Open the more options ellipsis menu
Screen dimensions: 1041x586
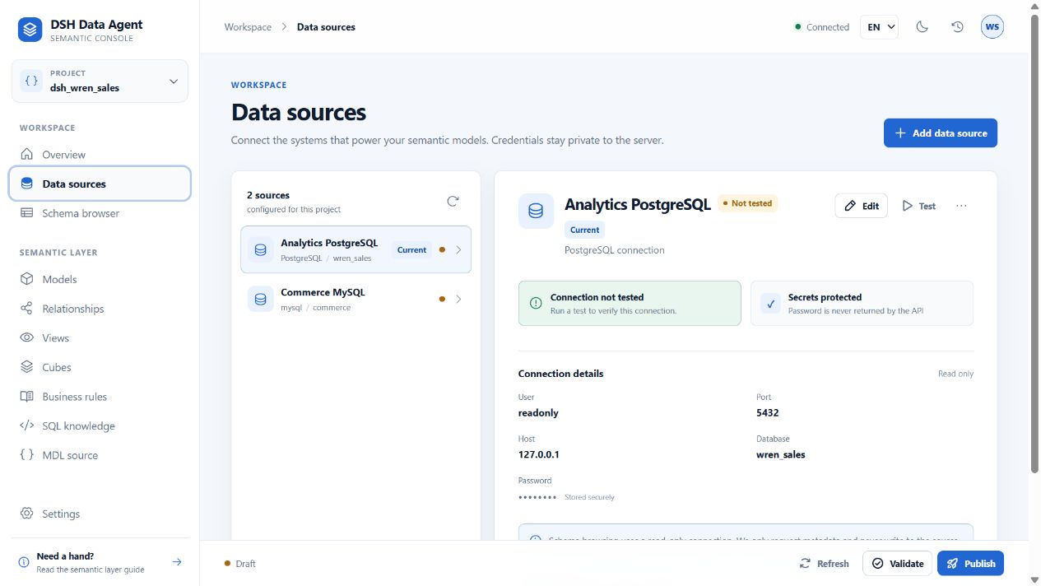(x=961, y=206)
